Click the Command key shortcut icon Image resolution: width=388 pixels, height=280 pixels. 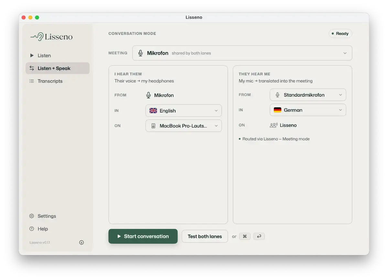(x=245, y=236)
